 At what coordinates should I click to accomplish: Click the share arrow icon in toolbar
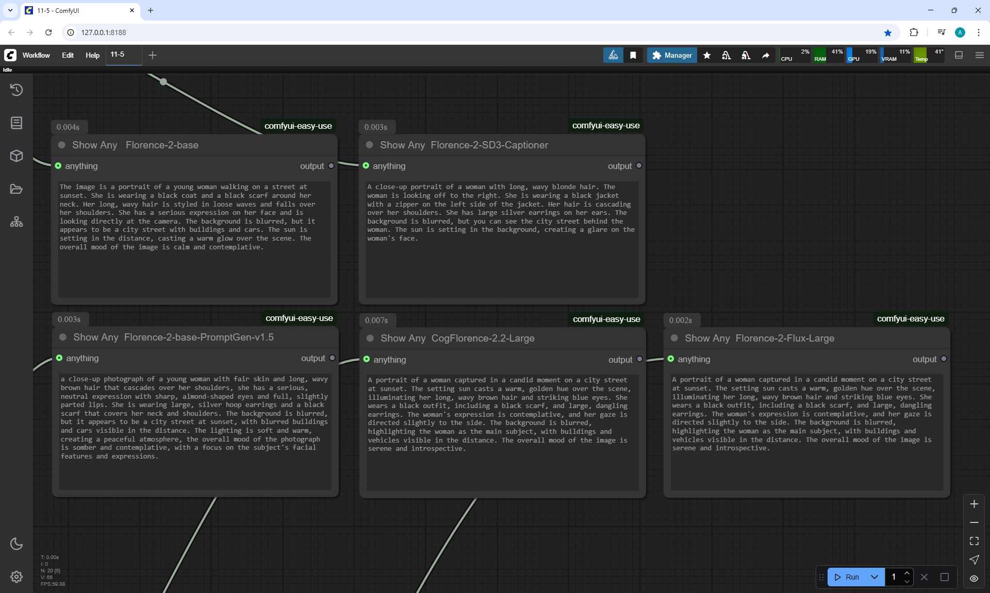[x=766, y=55]
